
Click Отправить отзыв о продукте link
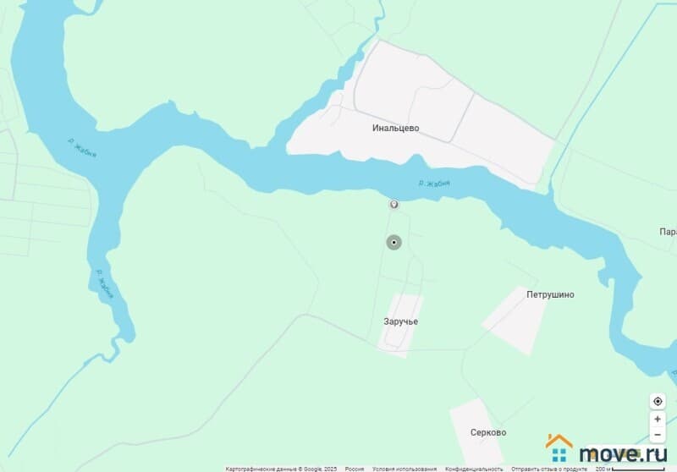click(x=548, y=469)
